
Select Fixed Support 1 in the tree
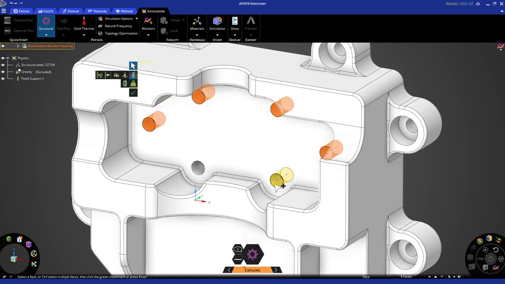[x=32, y=78]
